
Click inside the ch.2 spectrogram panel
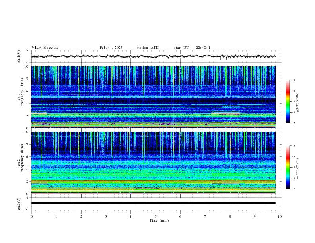coord(153,163)
